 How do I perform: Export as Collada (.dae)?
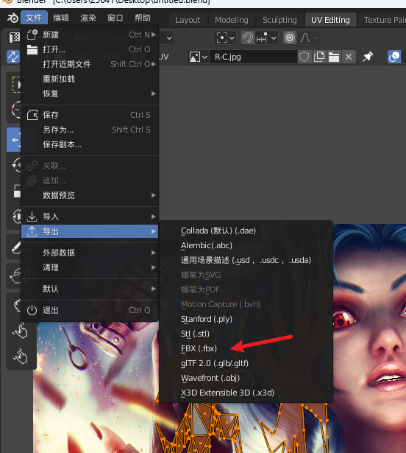pyautogui.click(x=246, y=231)
